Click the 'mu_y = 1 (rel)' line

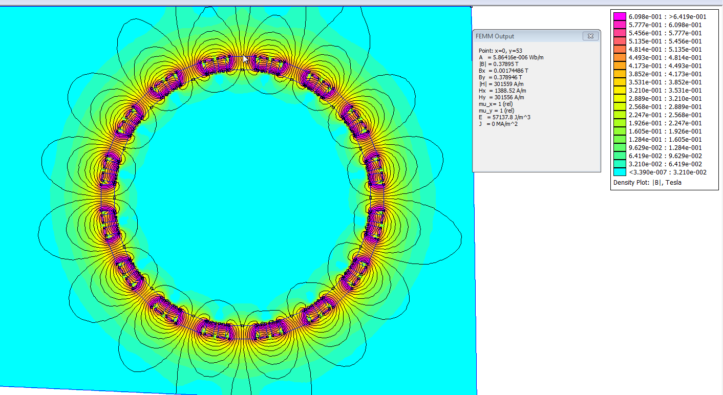click(496, 111)
